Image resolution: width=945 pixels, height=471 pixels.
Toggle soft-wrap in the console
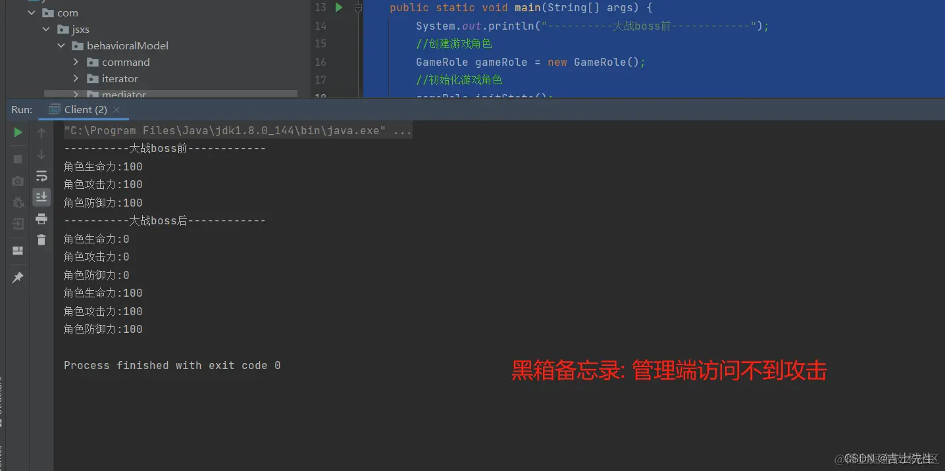click(x=41, y=176)
